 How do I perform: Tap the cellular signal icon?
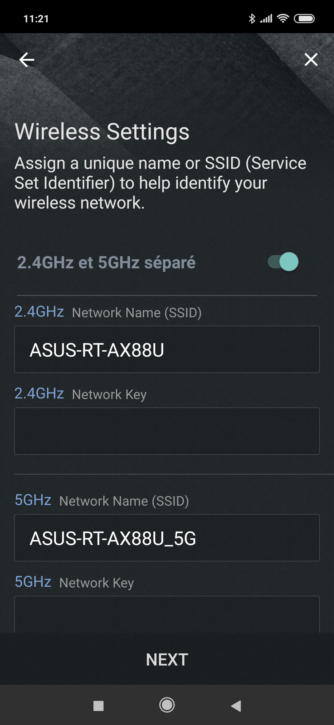point(266,19)
